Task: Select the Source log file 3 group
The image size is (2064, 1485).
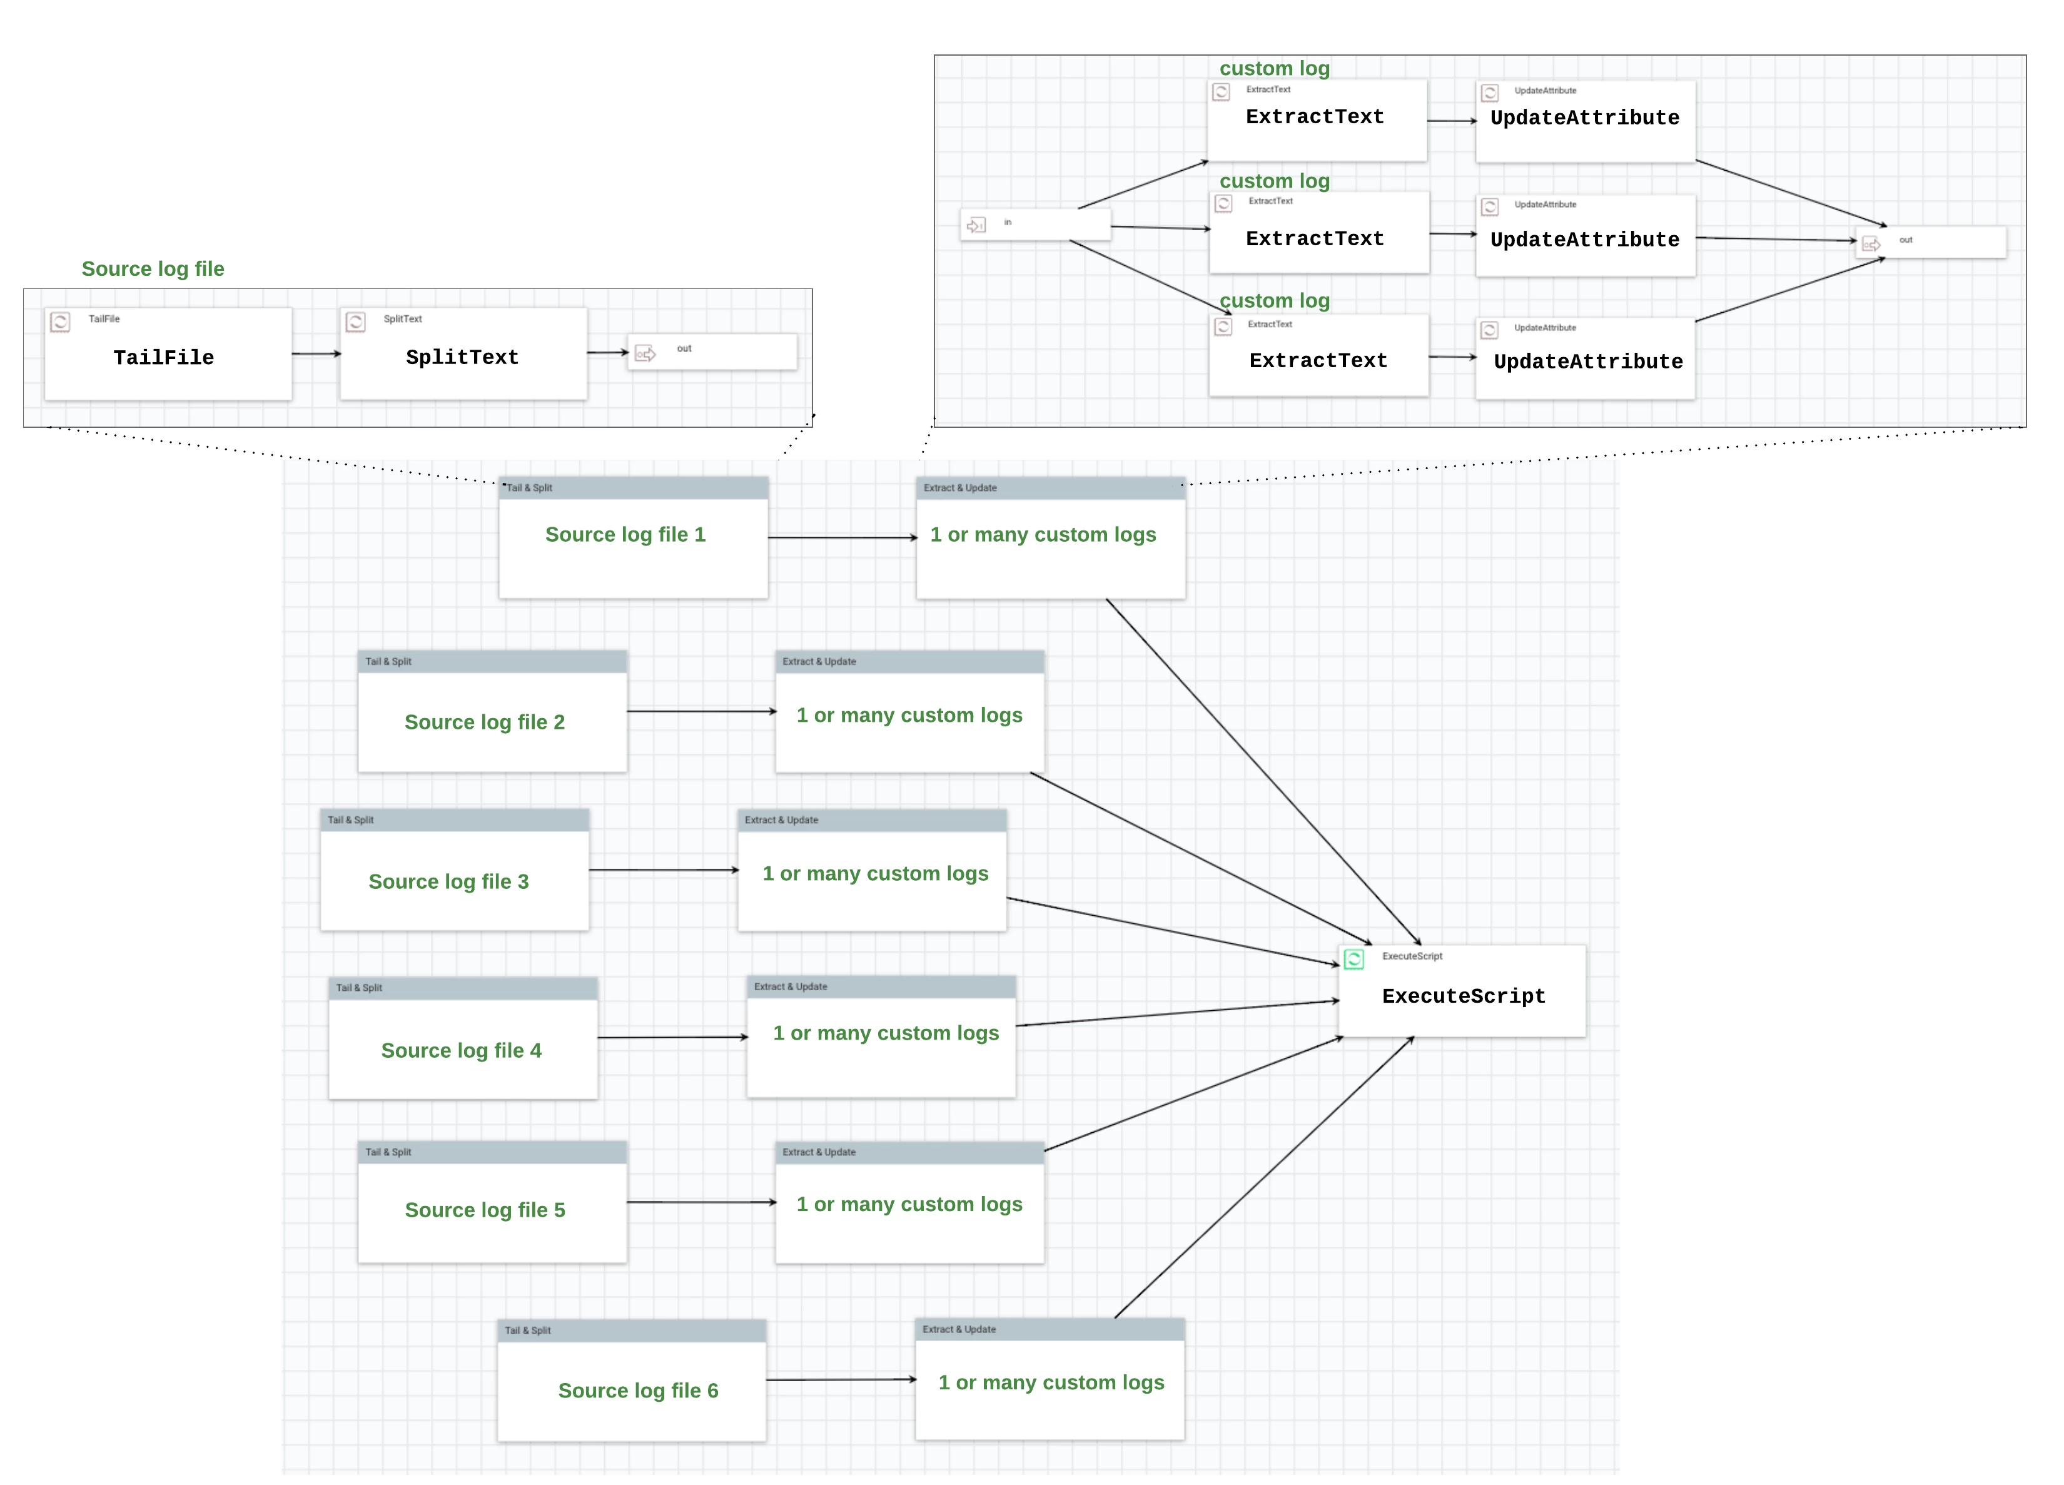Action: coord(455,870)
